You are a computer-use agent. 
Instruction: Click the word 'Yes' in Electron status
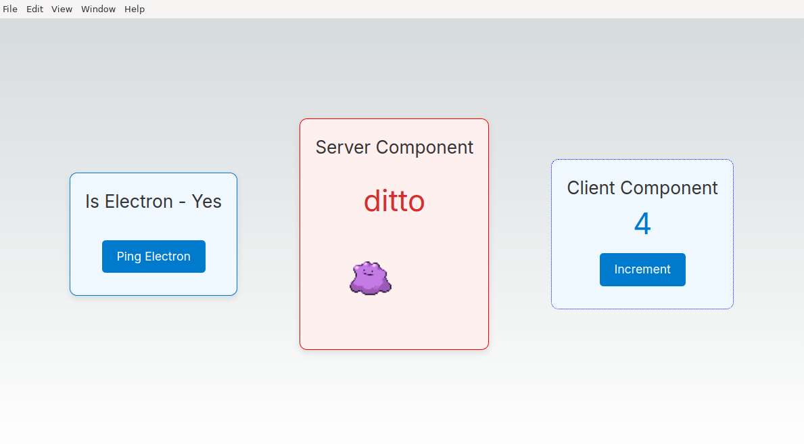[206, 202]
